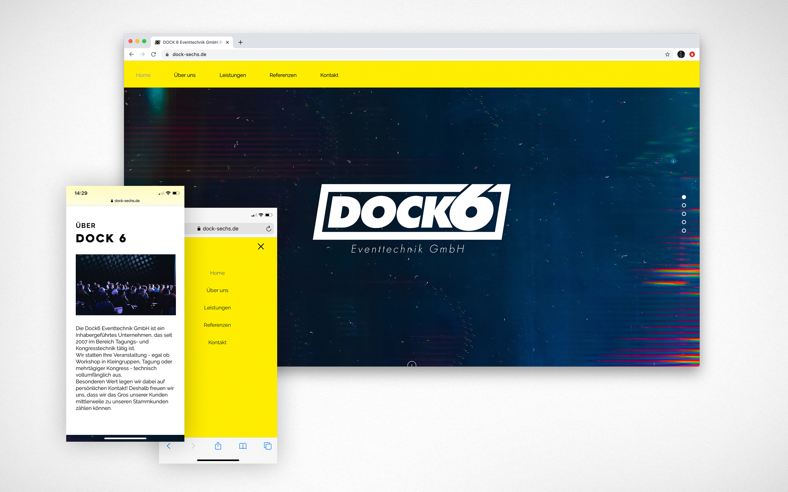Close mobile menu with X icon
The image size is (788, 492).
(261, 246)
